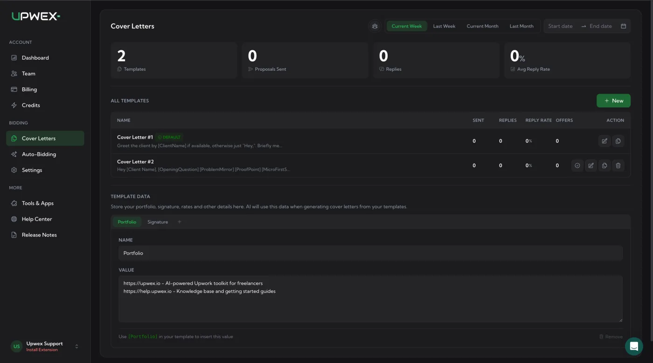Add a new template data tab

point(180,222)
